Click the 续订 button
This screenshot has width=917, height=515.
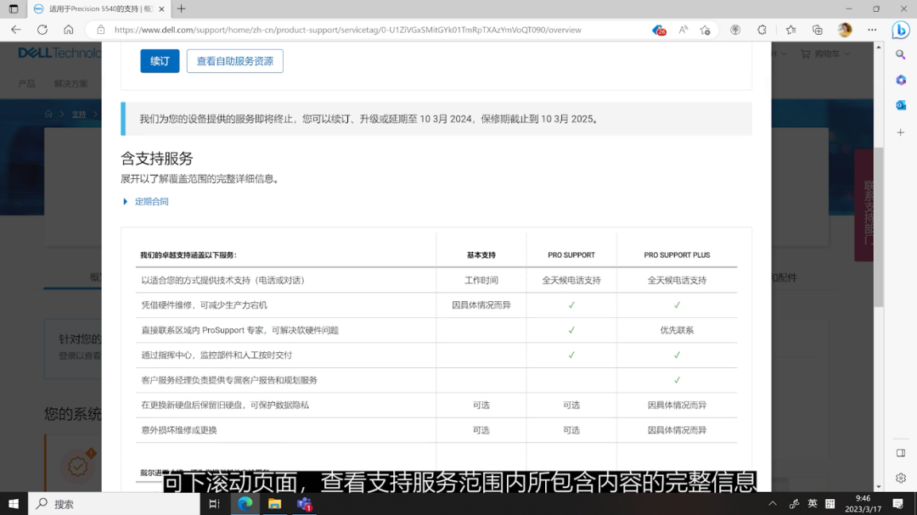tap(160, 60)
